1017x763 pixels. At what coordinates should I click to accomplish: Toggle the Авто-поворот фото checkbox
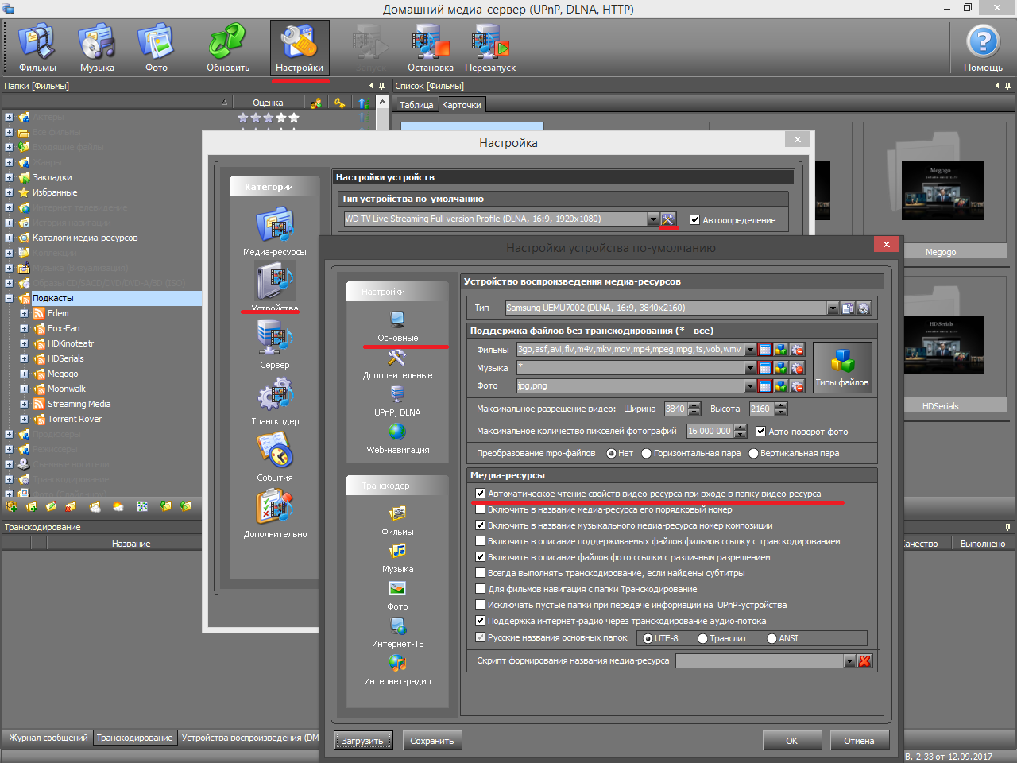pos(760,432)
